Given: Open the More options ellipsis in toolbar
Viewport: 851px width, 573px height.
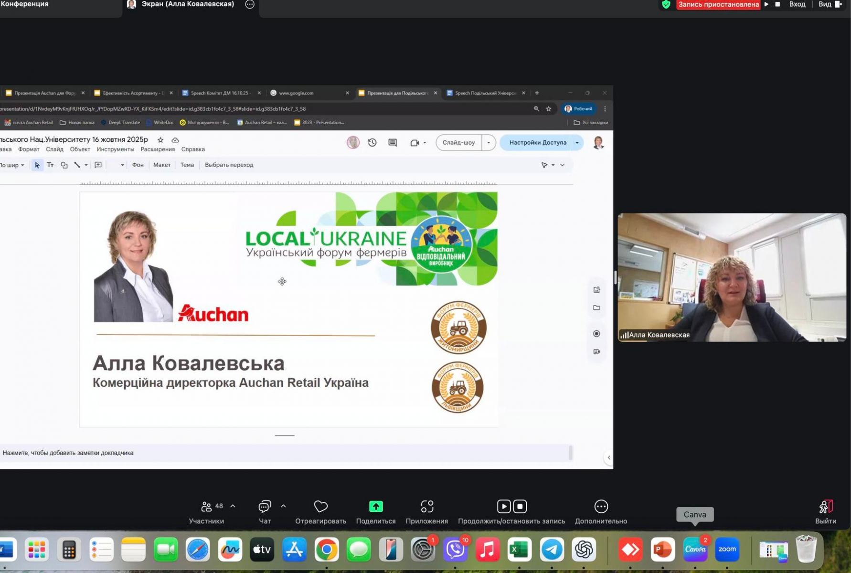Looking at the screenshot, I should pos(601,507).
